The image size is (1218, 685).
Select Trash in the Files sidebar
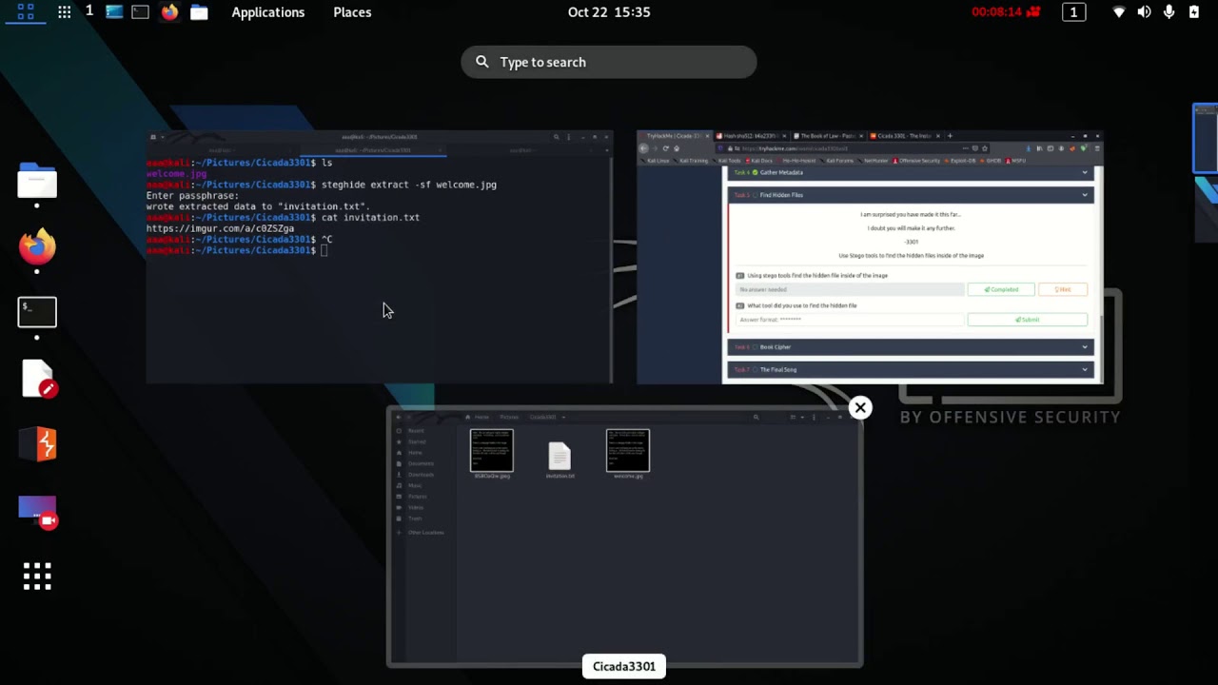click(414, 519)
